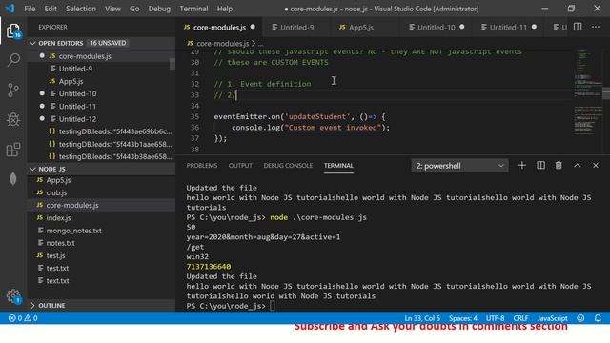The width and height of the screenshot is (610, 343).
Task: Open Source Control view
Action: point(13,90)
